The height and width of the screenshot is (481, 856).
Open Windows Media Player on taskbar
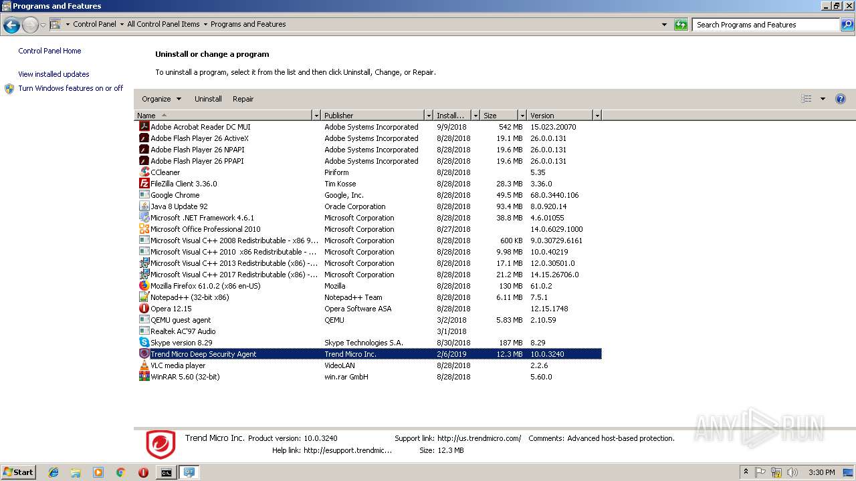98,472
